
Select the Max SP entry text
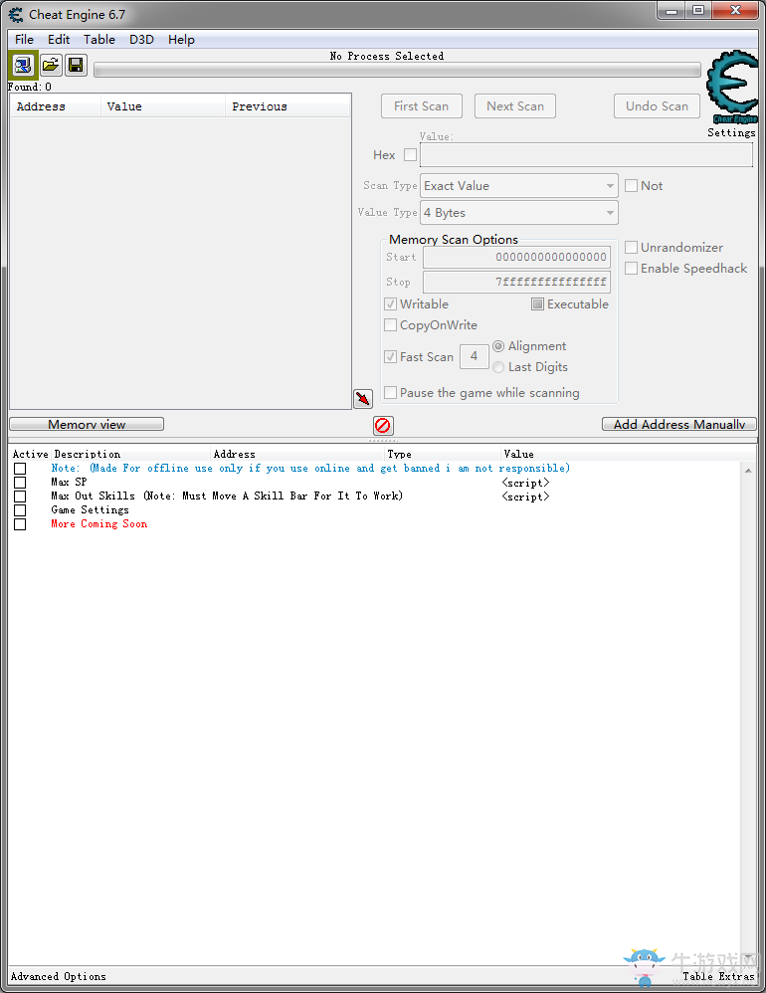pyautogui.click(x=69, y=482)
